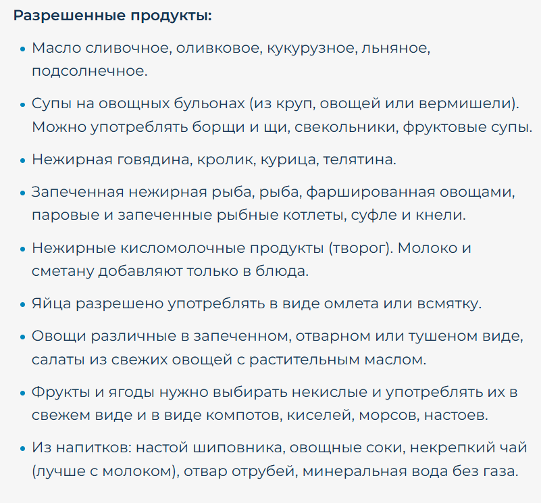Click the line starting "Запеченная нежирная рыба"
Image resolution: width=541 pixels, height=503 pixels.
point(273,193)
